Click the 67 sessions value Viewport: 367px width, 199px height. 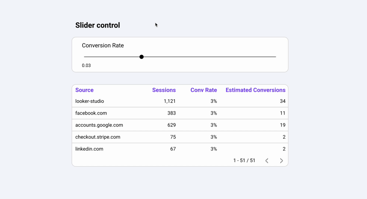[x=173, y=149]
